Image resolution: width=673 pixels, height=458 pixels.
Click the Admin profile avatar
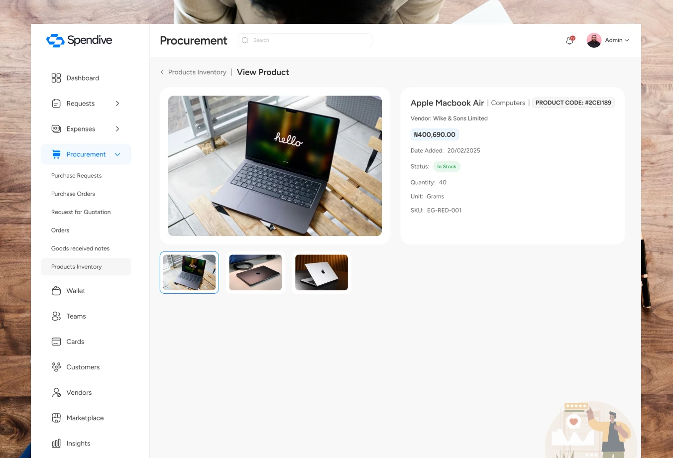pyautogui.click(x=594, y=40)
